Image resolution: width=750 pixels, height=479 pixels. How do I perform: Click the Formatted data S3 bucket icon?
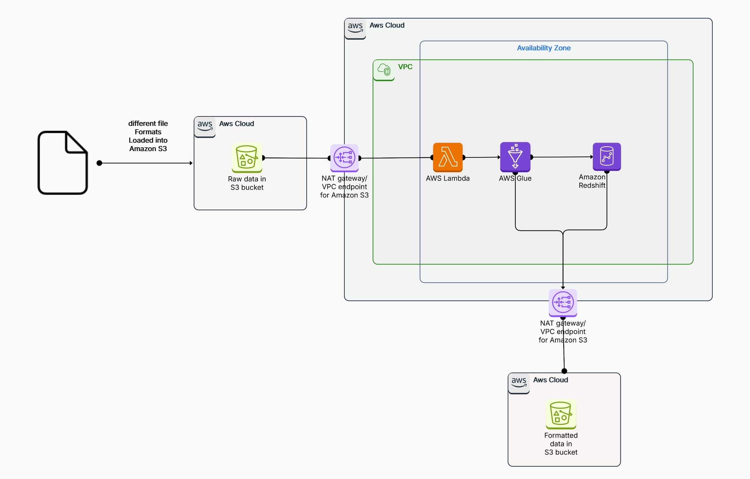[561, 414]
